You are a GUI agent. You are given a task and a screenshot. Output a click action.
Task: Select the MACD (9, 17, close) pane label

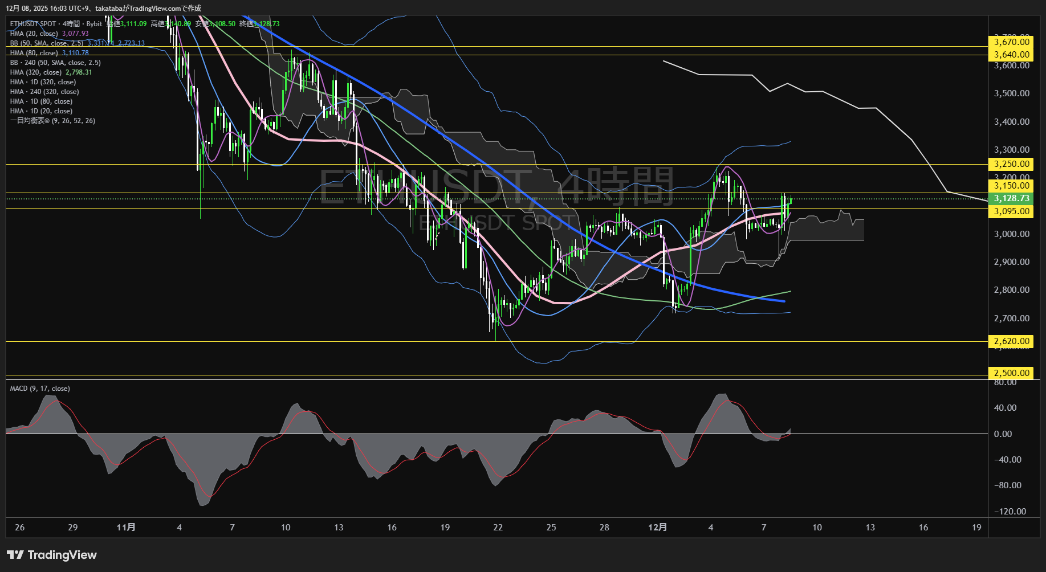(40, 389)
